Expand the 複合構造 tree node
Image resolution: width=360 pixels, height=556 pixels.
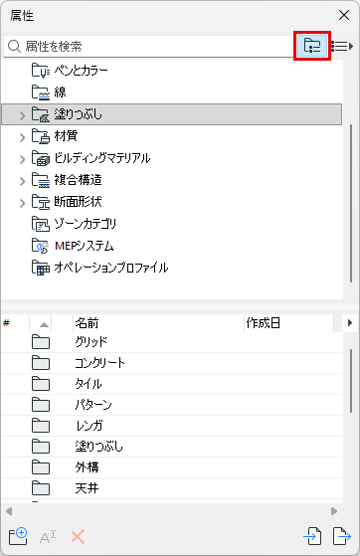pyautogui.click(x=22, y=181)
